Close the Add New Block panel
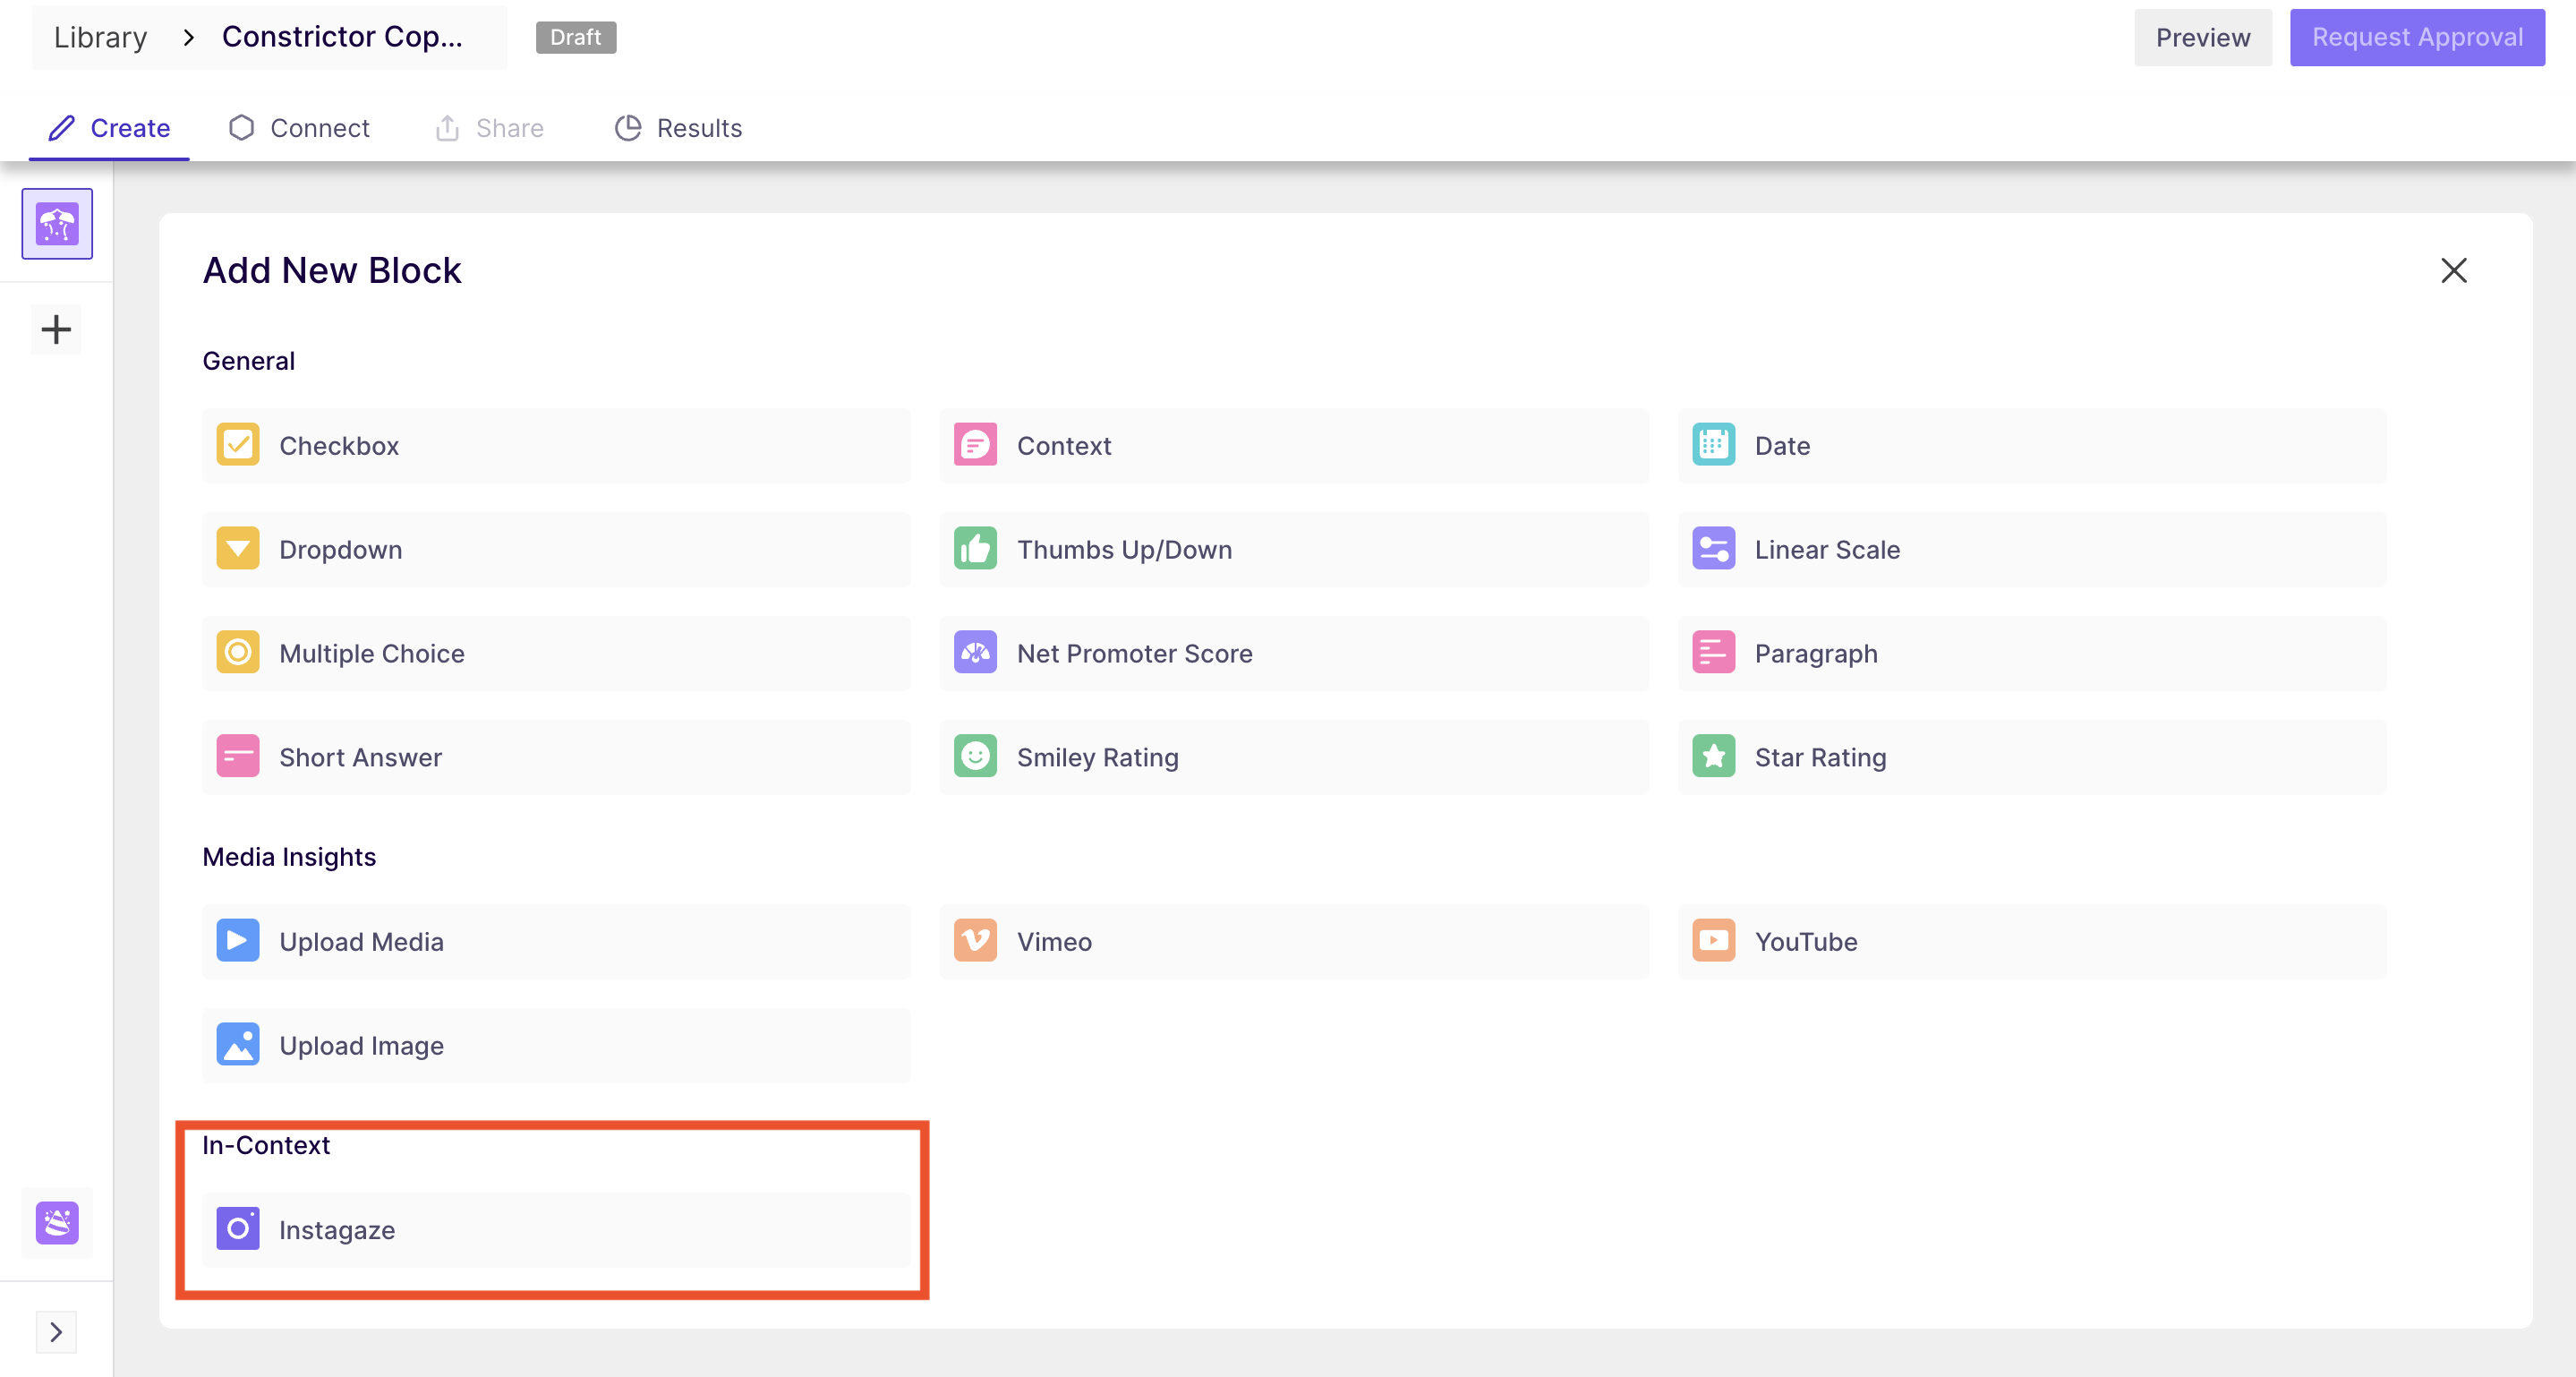The height and width of the screenshot is (1377, 2576). [x=2454, y=271]
